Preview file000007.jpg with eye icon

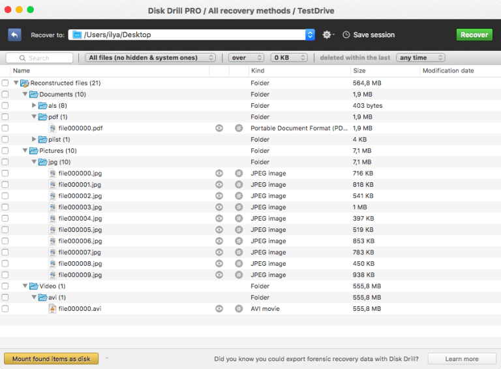[x=219, y=252]
